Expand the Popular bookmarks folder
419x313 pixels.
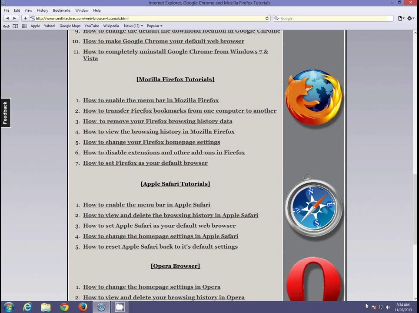[x=154, y=26]
